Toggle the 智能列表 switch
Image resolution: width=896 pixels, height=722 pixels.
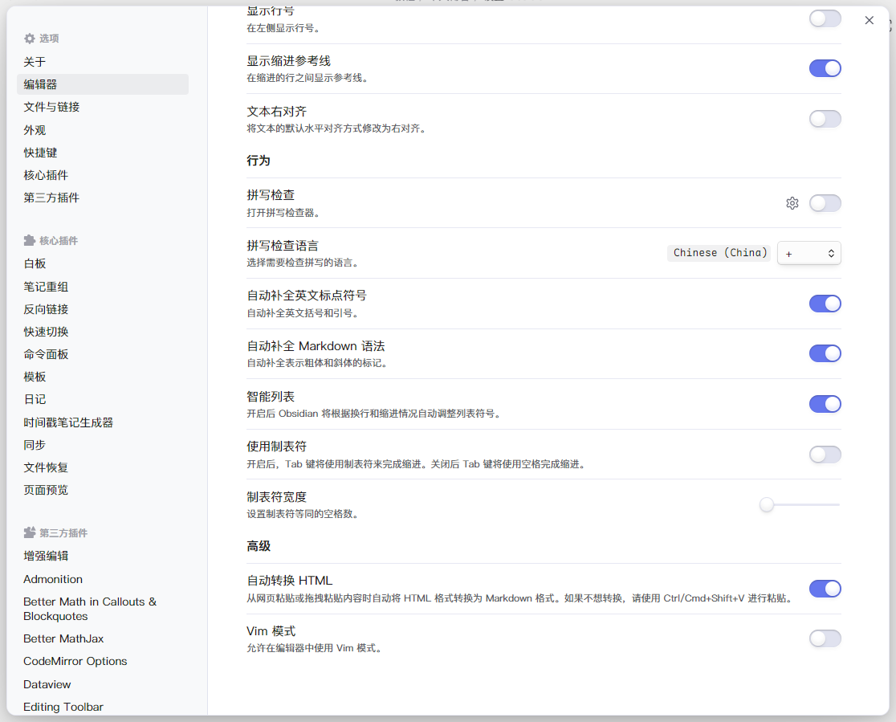(825, 404)
